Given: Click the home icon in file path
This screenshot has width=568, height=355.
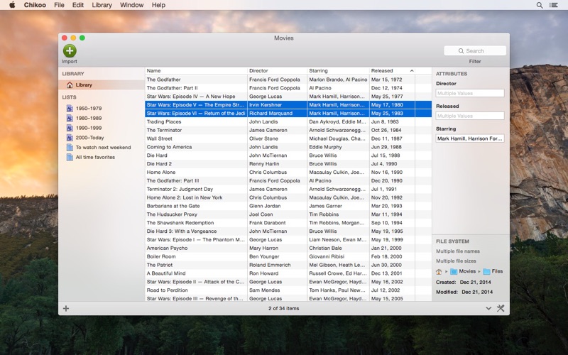Looking at the screenshot, I should pos(439,271).
